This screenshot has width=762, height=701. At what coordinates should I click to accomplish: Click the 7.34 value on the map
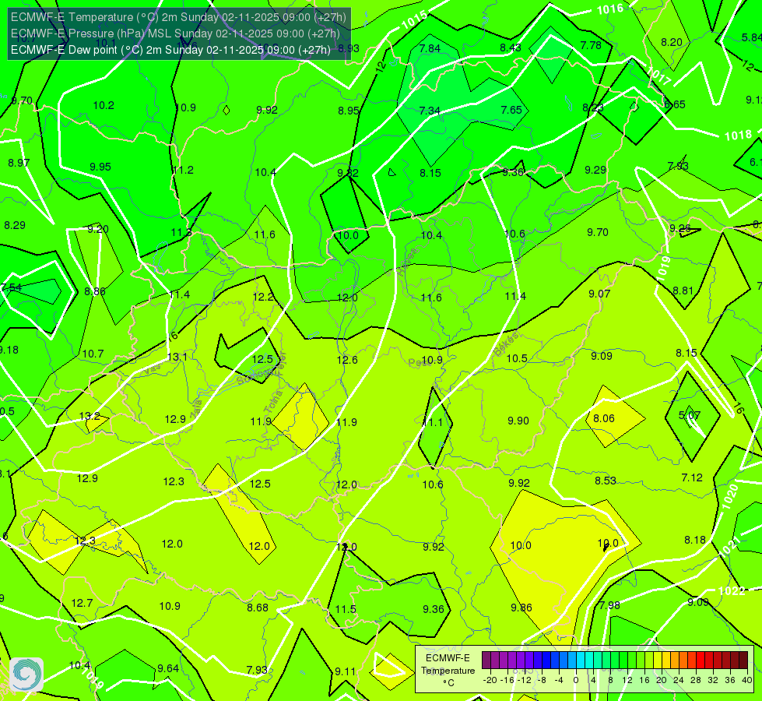[x=430, y=111]
